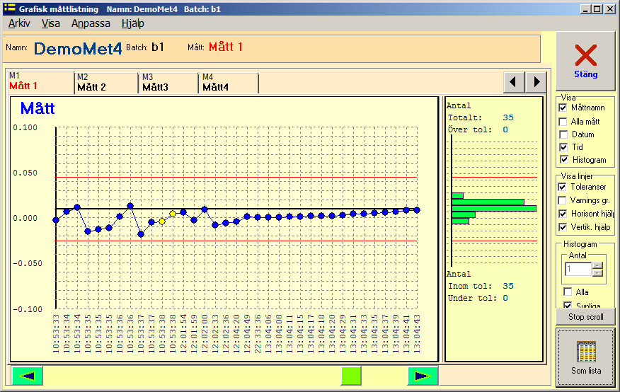Click the -0.100 y-axis label
Viewport: 620px width, 392px height.
tap(28, 309)
